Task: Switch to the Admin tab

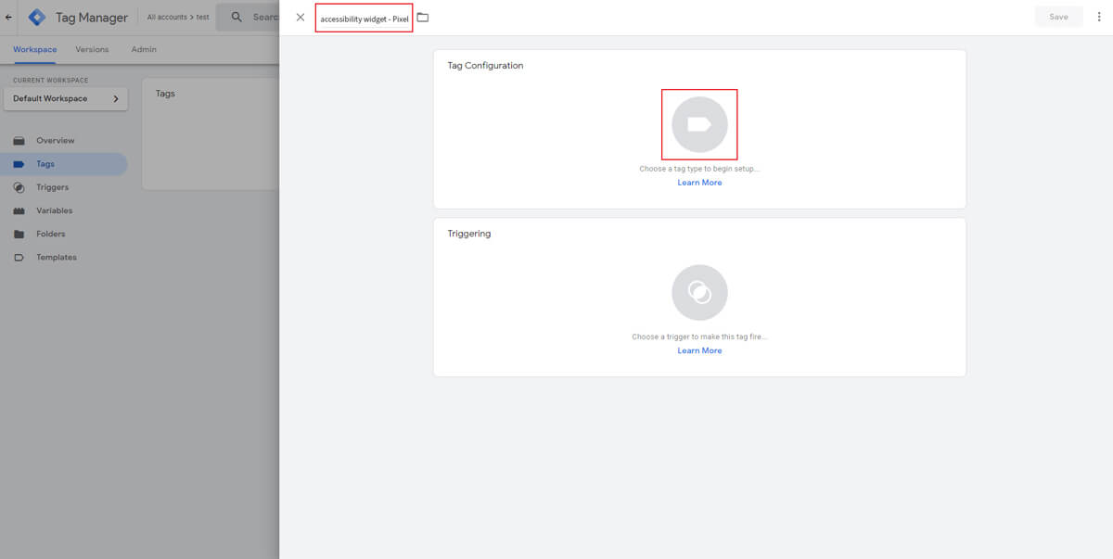Action: pyautogui.click(x=144, y=49)
